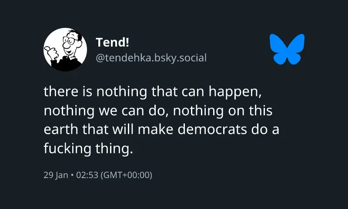
Task: Click the "bsky.social" part of the handle
Action: click(x=181, y=57)
